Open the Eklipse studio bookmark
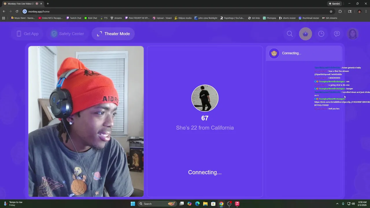The image size is (370, 208). pos(183,18)
